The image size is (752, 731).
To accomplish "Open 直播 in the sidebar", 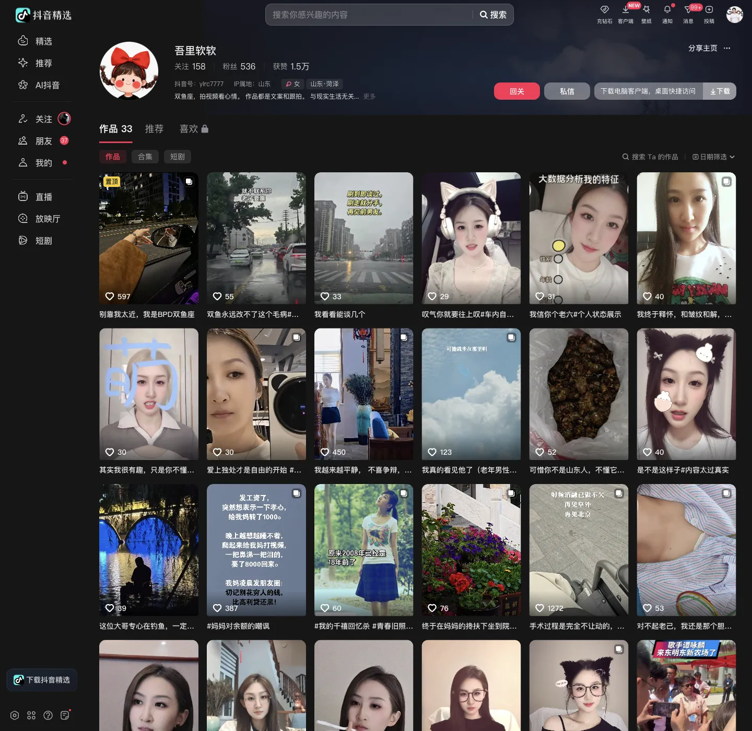I will tap(36, 197).
